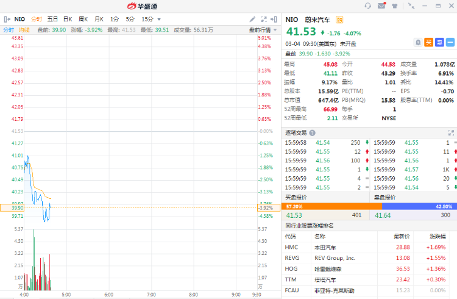The width and height of the screenshot is (457, 299).
Task: Click the blue 卖 sell button
Action: click(x=439, y=42)
